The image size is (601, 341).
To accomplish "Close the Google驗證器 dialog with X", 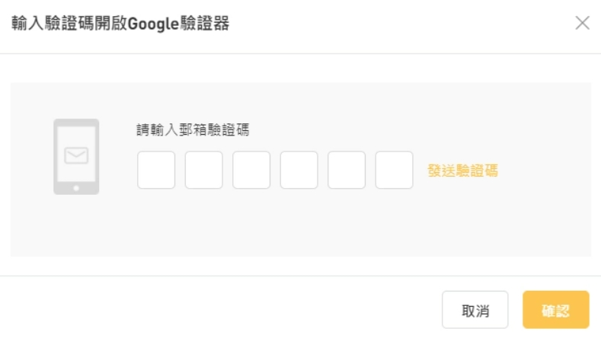I will (x=582, y=23).
